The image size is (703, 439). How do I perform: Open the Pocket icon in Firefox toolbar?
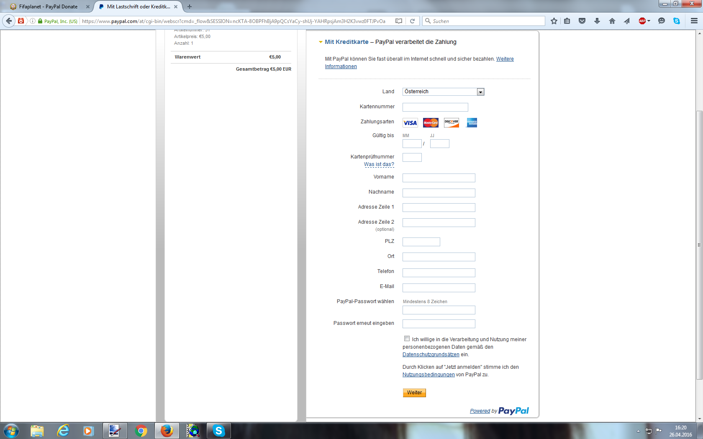click(x=582, y=21)
